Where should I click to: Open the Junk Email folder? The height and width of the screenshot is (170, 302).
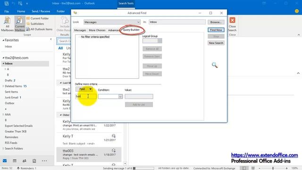pyautogui.click(x=11, y=98)
